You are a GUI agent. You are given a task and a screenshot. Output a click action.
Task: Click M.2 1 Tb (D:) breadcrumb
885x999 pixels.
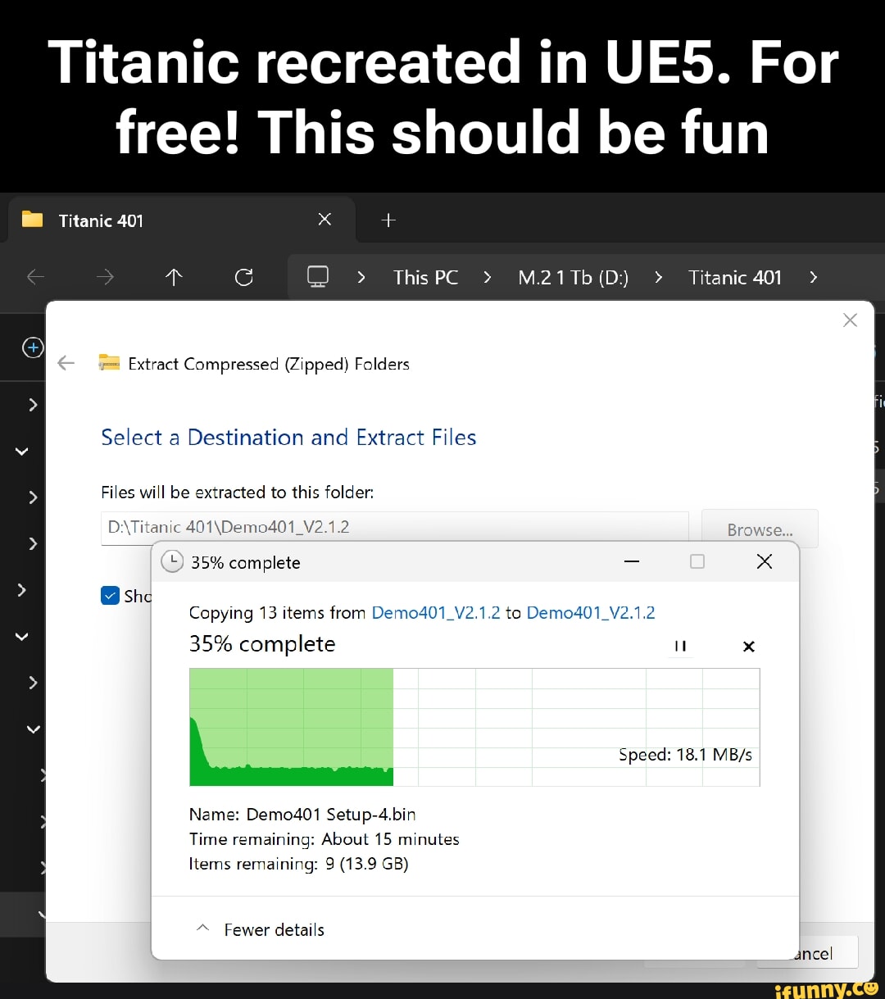pos(573,278)
